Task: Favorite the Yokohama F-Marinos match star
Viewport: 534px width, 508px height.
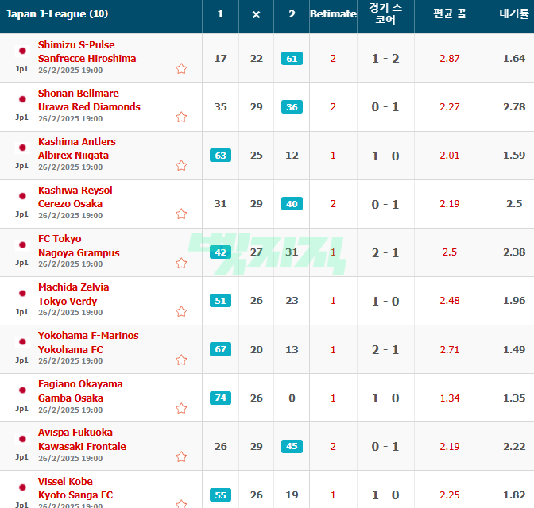Action: click(181, 360)
